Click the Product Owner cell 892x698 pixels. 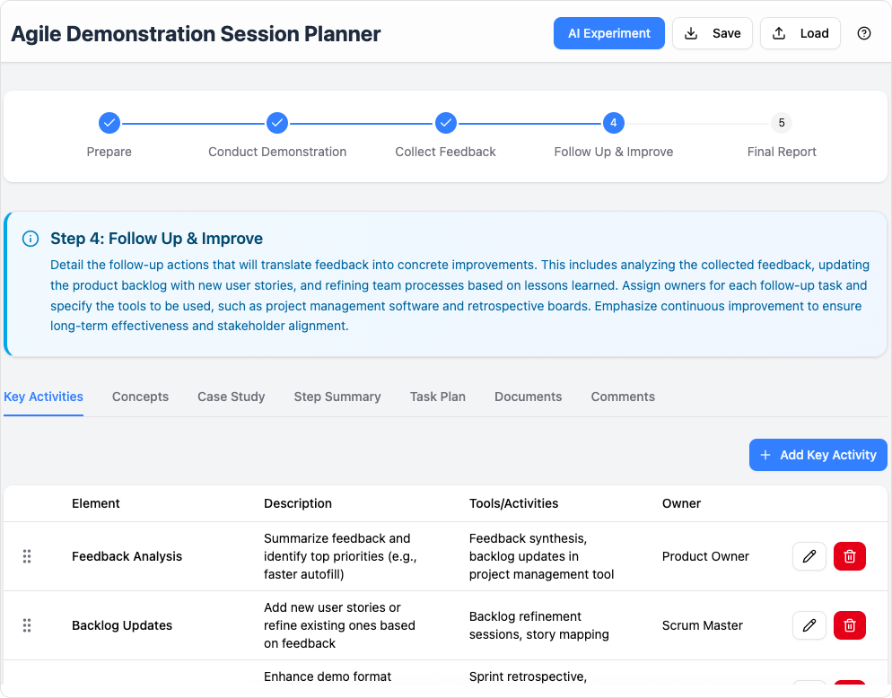click(705, 556)
